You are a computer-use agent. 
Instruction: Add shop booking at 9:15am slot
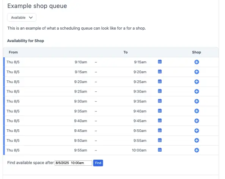pyautogui.click(x=197, y=72)
